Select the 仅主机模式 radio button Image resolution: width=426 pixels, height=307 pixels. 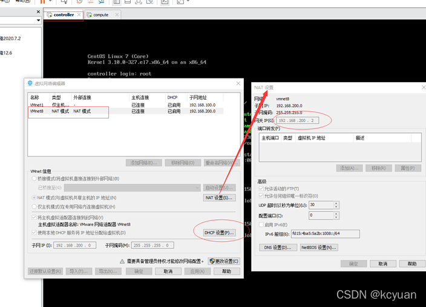(x=34, y=207)
